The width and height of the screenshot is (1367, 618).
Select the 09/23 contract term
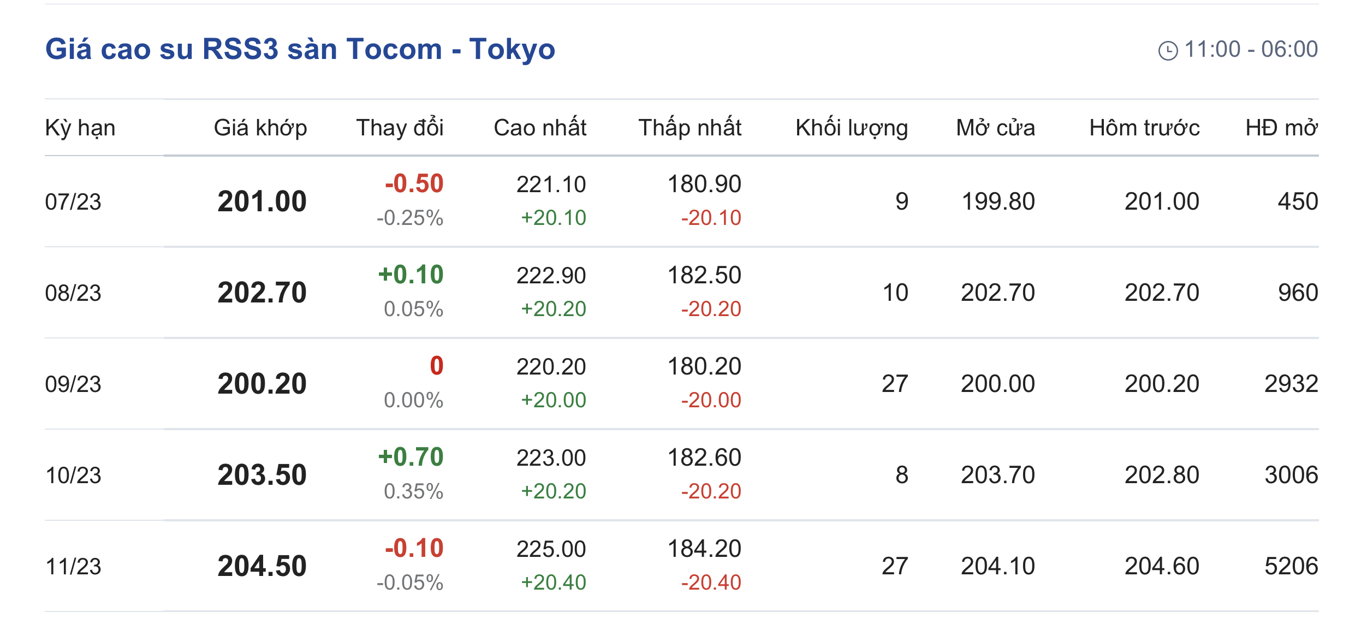point(73,384)
